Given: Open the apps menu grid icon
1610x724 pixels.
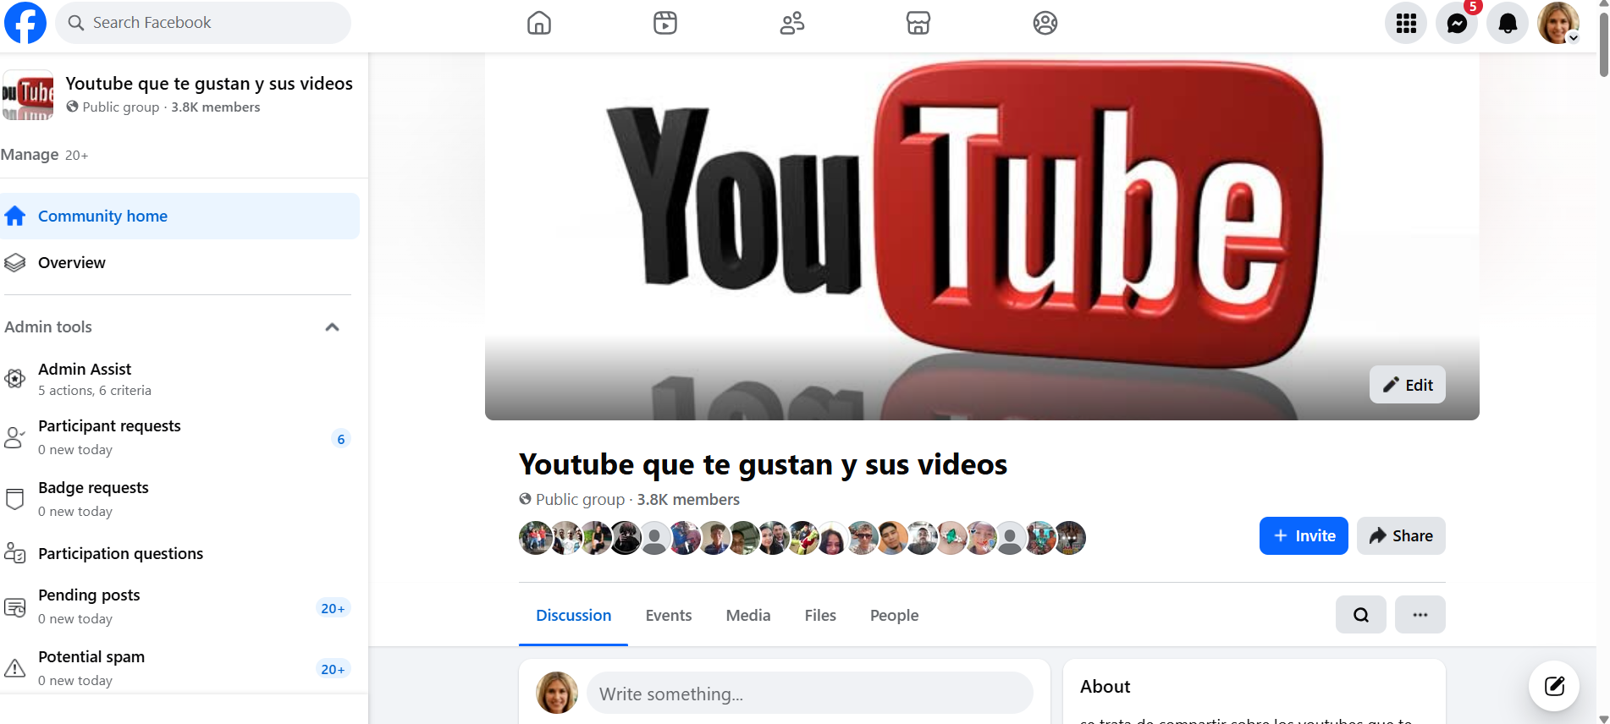Looking at the screenshot, I should click(1406, 23).
